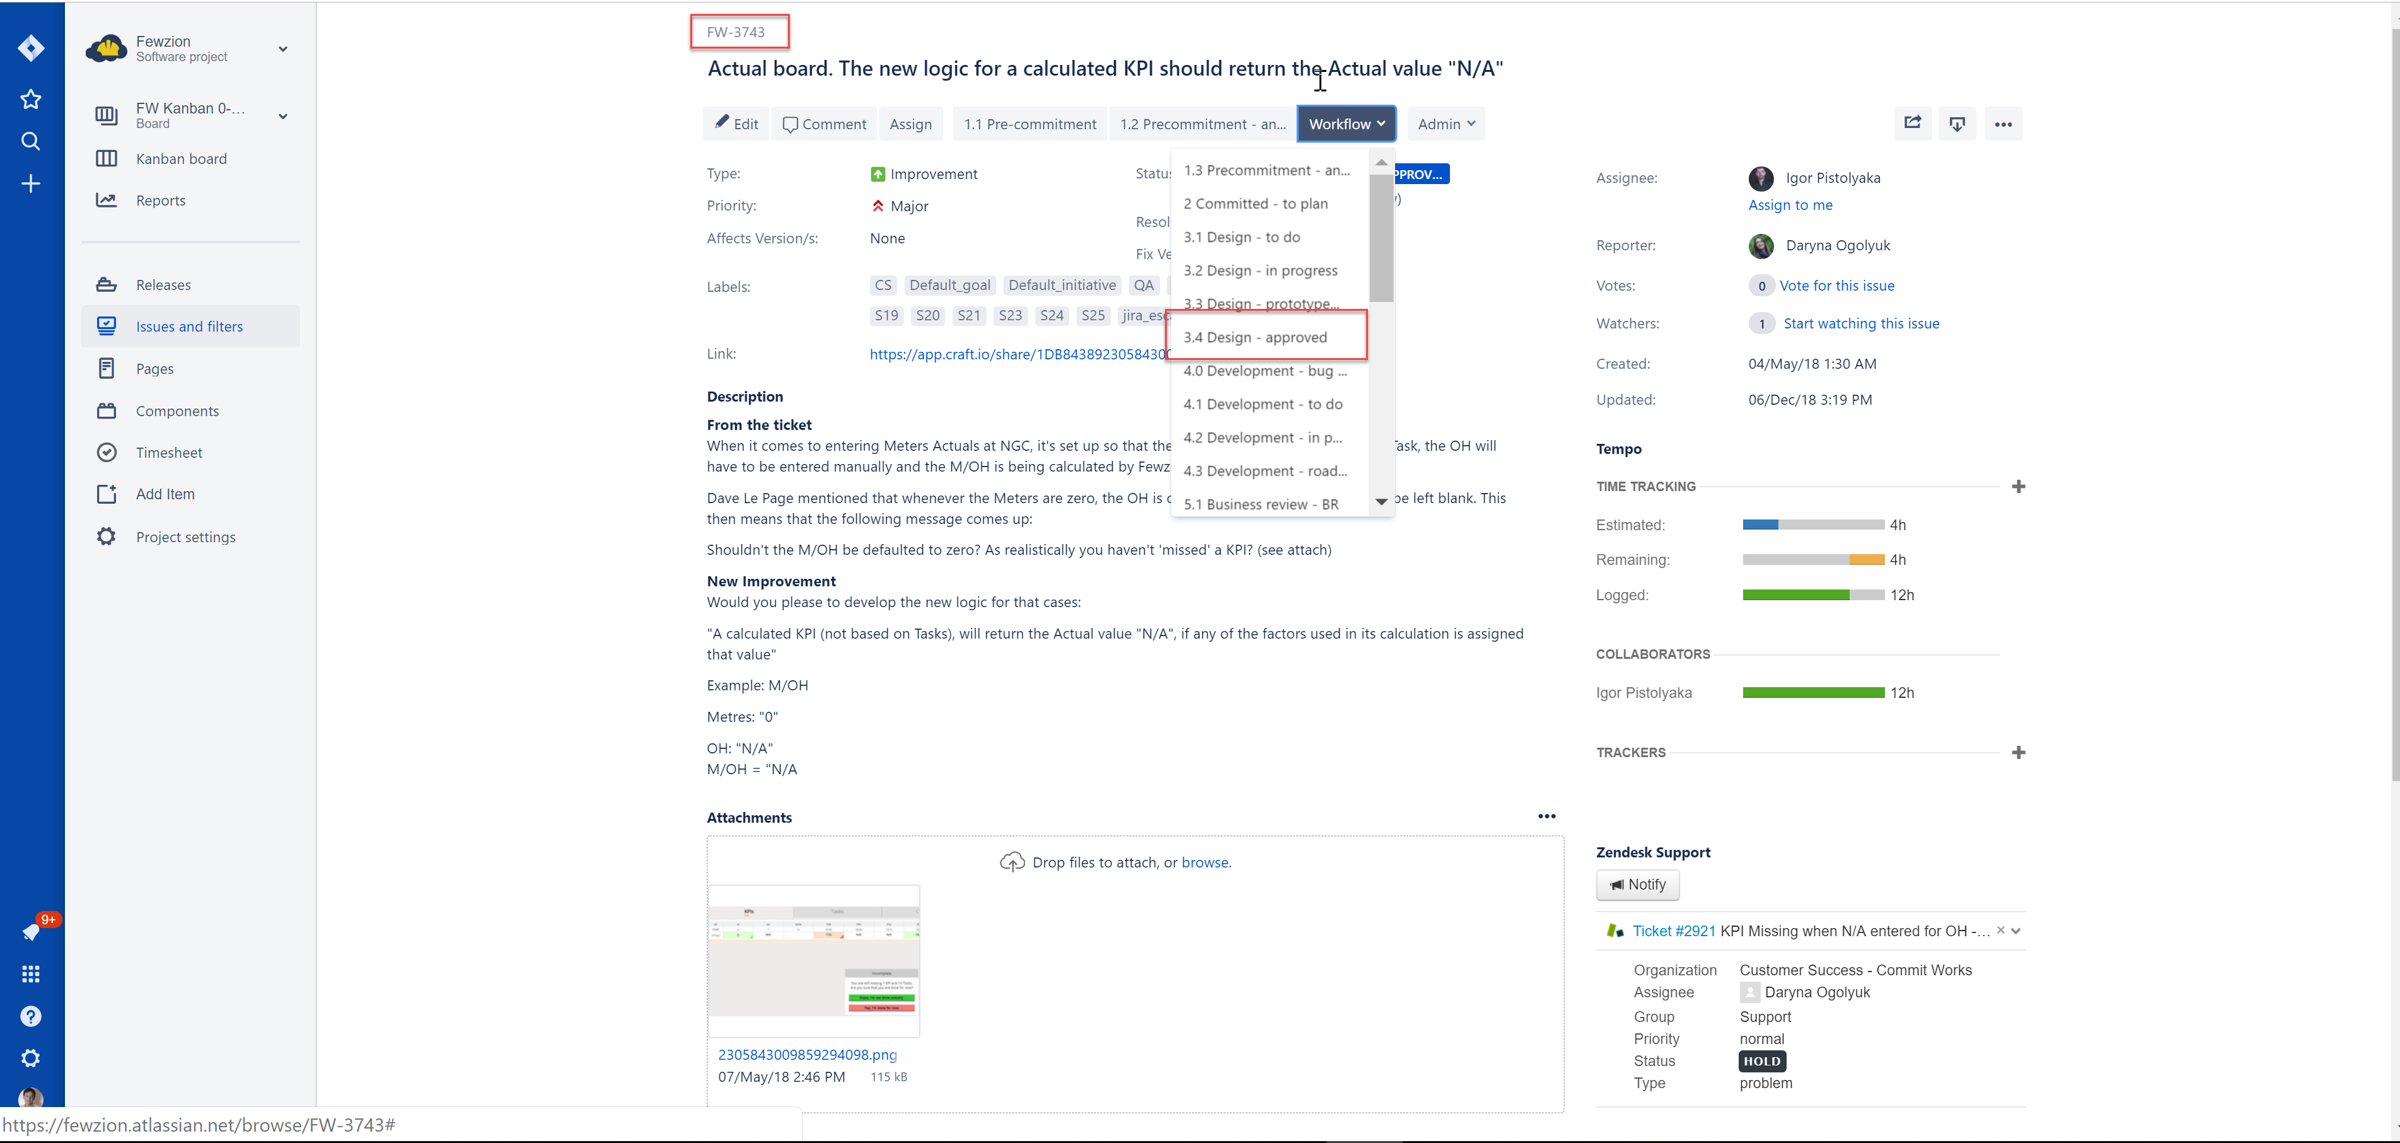2400x1143 pixels.
Task: Open the Search panel in sidebar
Action: pyautogui.click(x=31, y=141)
